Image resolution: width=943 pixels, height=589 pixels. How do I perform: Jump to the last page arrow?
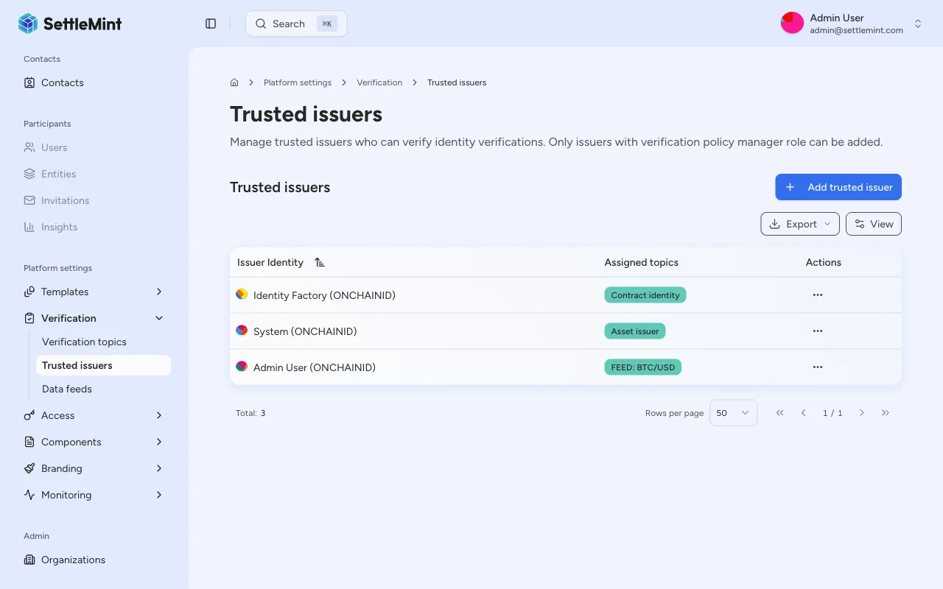point(886,413)
